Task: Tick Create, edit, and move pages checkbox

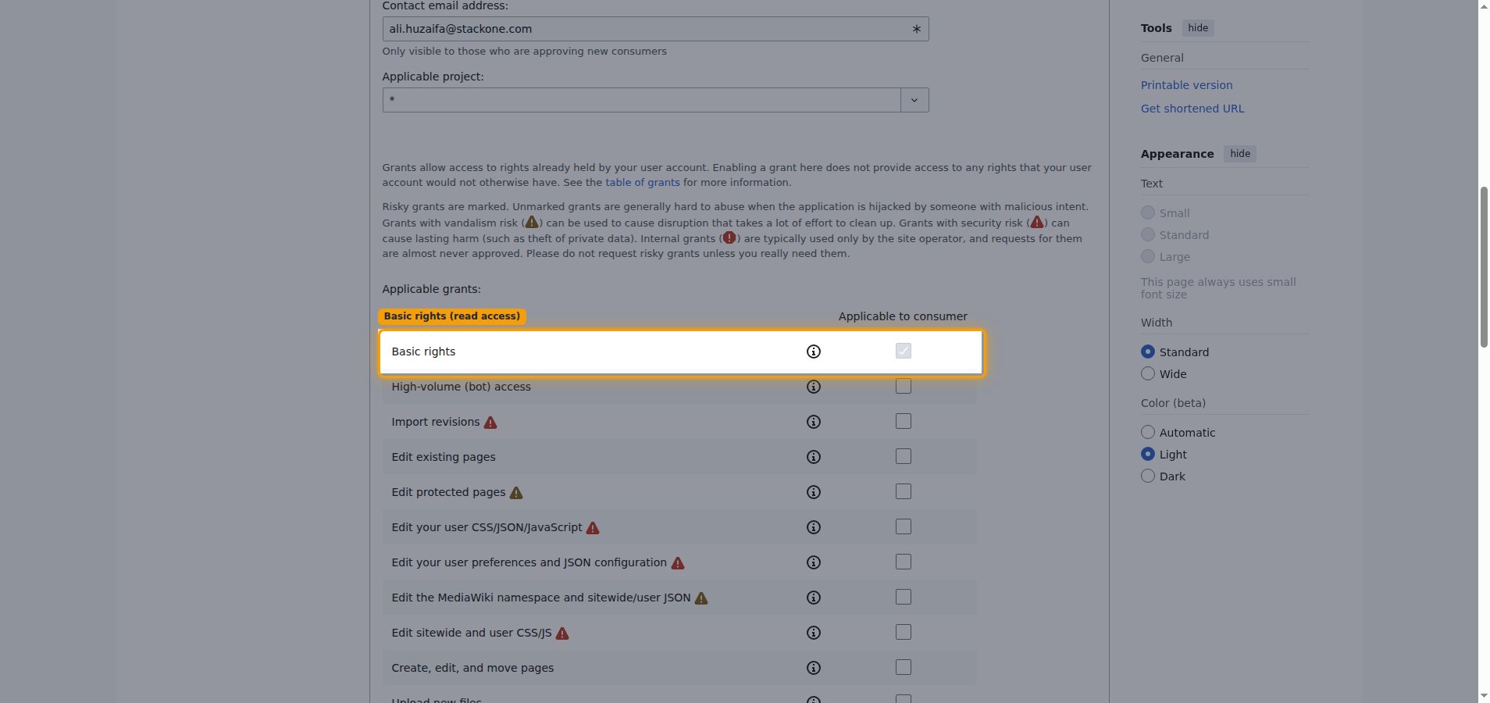Action: pyautogui.click(x=904, y=667)
